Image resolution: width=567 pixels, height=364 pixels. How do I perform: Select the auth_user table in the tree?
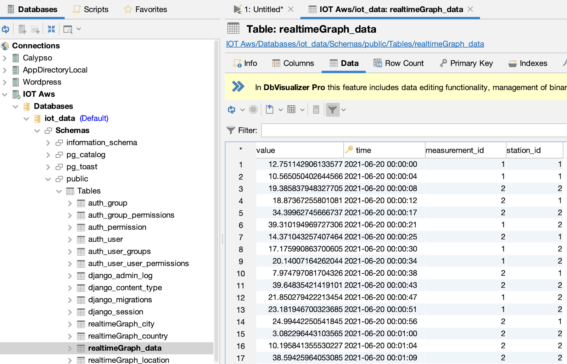pyautogui.click(x=106, y=239)
